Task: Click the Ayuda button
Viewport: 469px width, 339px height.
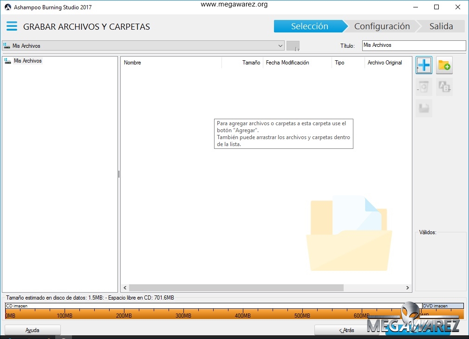Action: click(x=33, y=330)
